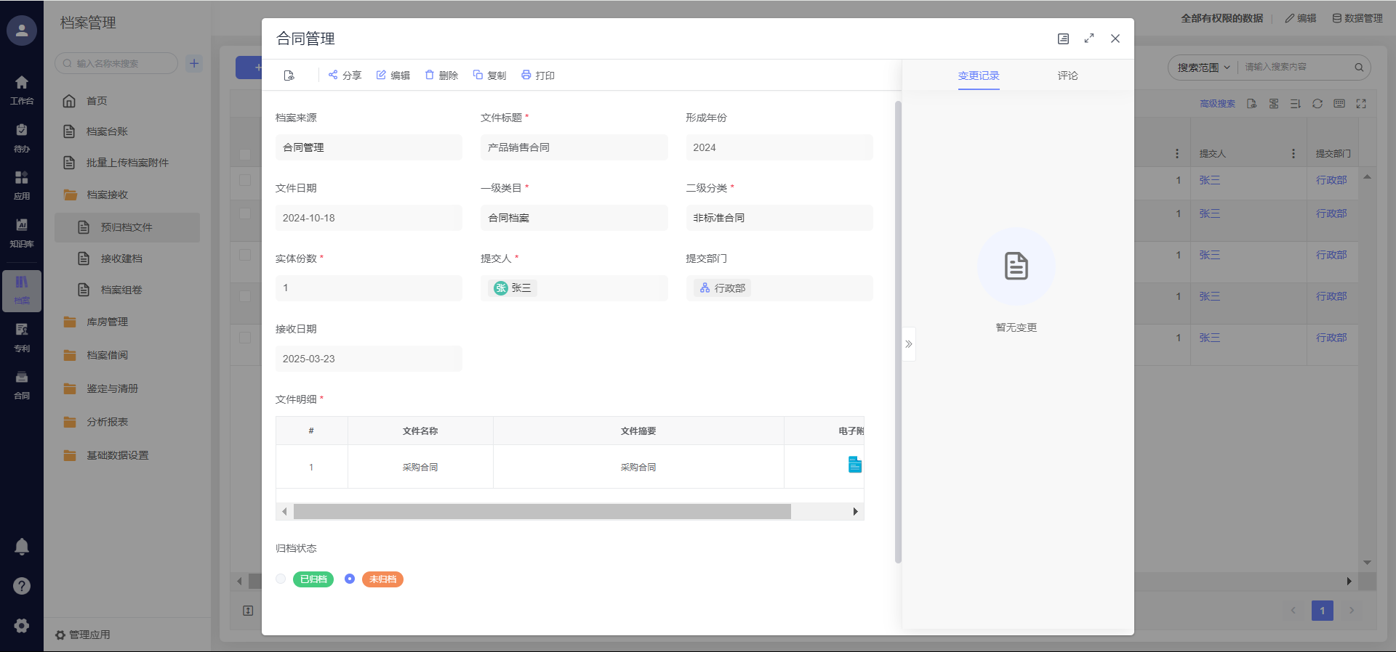
Task: Click the Print icon in the toolbar
Action: [x=526, y=75]
